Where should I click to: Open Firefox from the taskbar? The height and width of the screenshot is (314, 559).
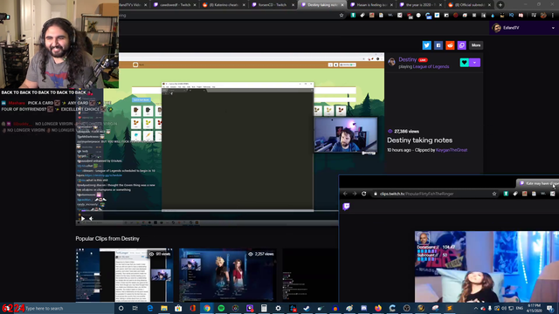[378, 308]
